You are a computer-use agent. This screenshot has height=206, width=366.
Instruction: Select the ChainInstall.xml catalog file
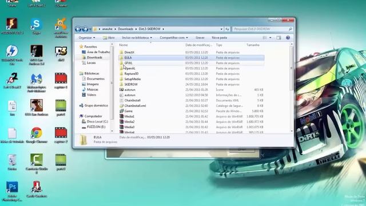135,106
